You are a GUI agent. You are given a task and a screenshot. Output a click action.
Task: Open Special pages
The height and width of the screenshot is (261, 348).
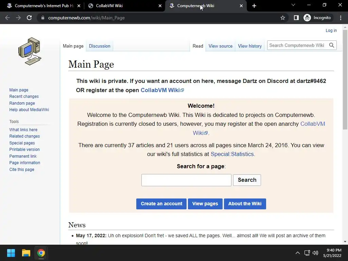pos(22,143)
